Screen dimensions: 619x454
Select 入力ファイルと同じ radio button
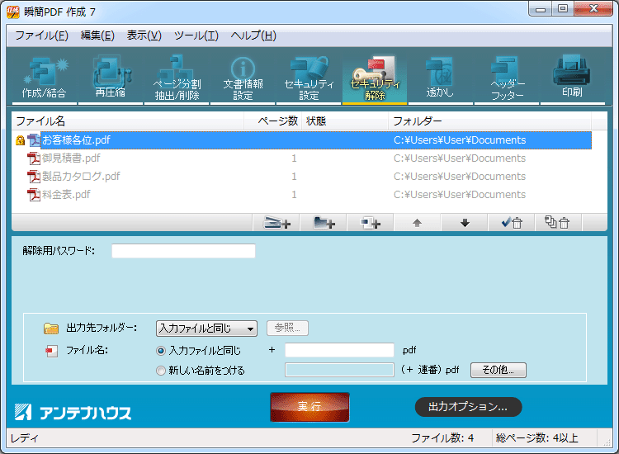click(162, 351)
